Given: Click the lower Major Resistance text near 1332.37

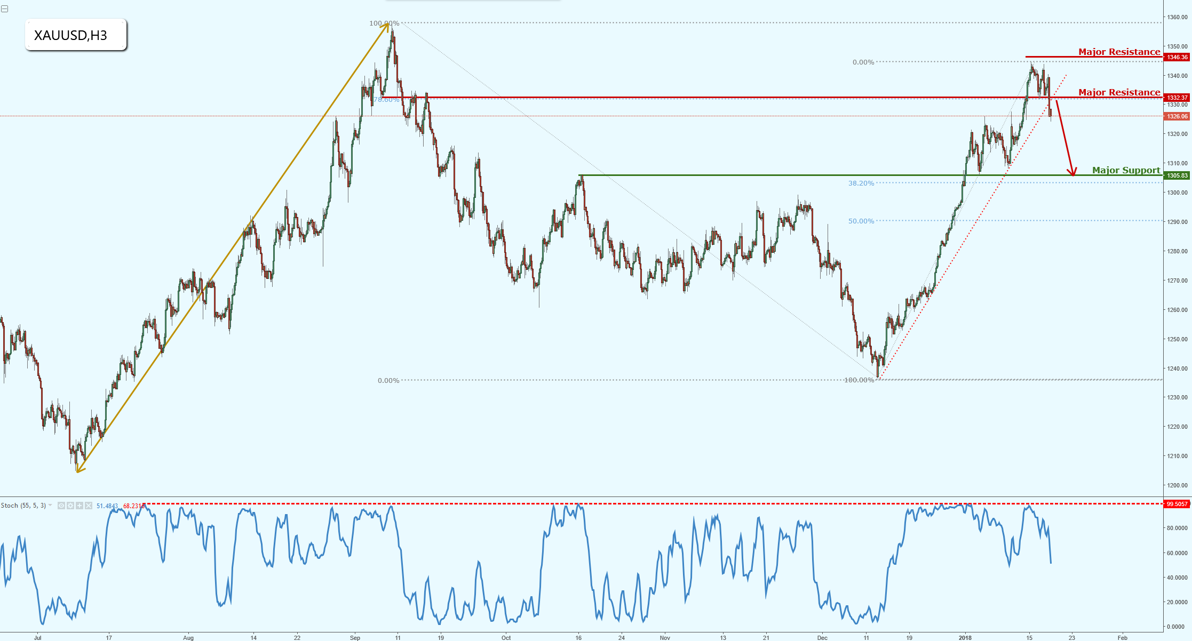Looking at the screenshot, I should click(1119, 92).
